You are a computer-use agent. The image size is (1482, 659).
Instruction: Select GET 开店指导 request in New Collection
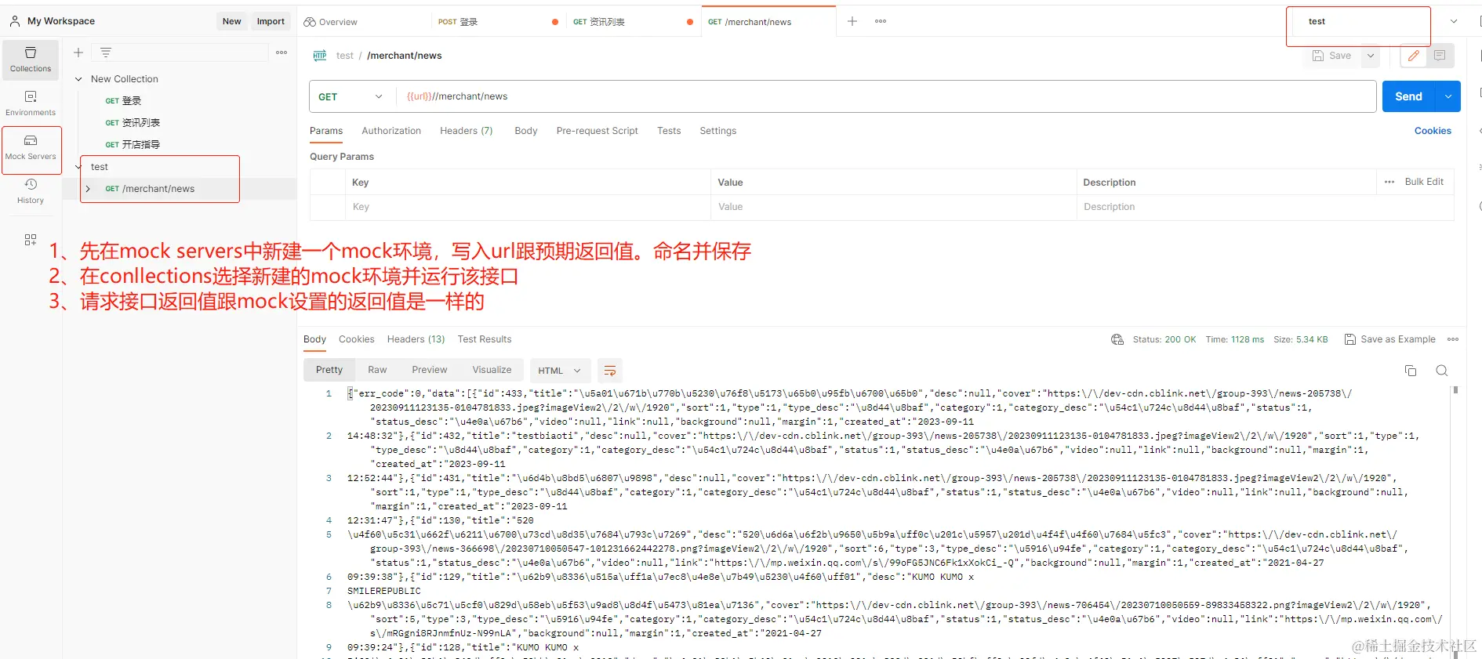[133, 145]
